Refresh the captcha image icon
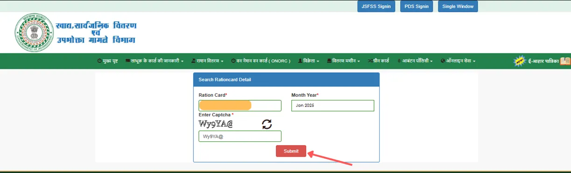The image size is (571, 173). 267,124
